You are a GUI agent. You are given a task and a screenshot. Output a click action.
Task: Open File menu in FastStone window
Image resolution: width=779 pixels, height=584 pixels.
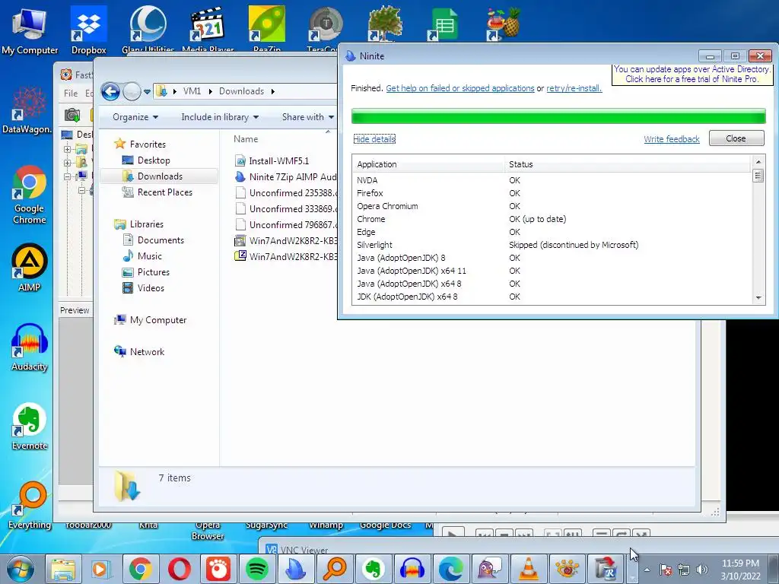click(x=71, y=94)
